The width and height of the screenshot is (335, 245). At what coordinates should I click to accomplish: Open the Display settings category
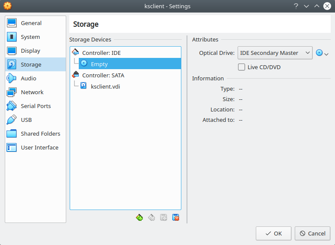[35, 51]
